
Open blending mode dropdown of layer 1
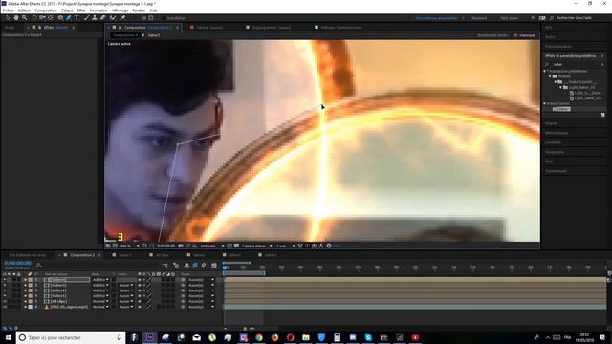(100, 280)
